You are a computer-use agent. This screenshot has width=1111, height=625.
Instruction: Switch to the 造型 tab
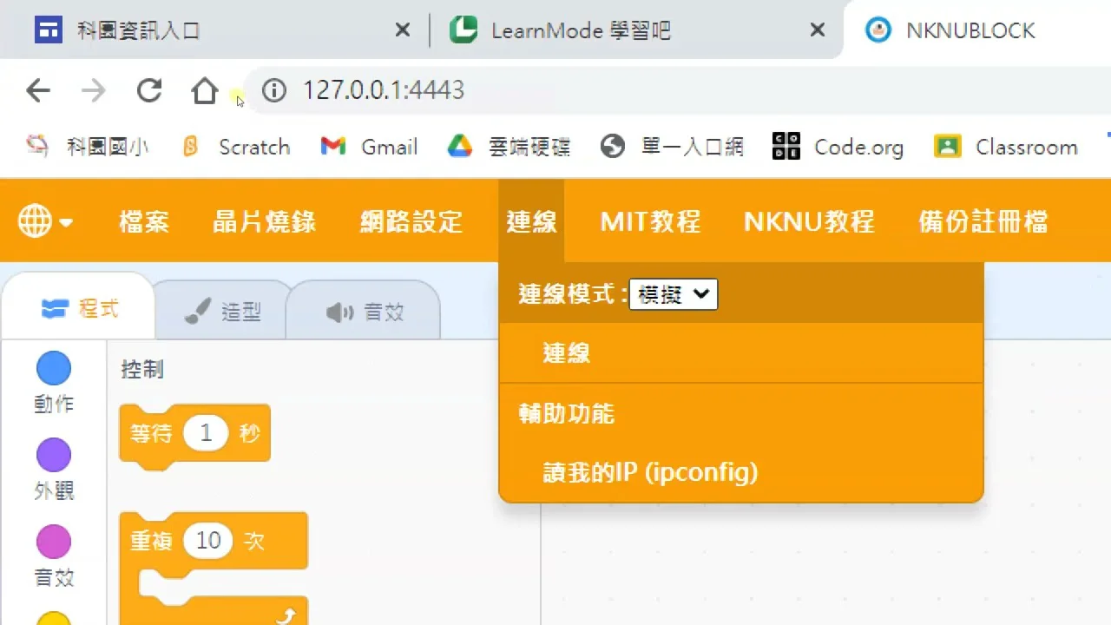(224, 312)
